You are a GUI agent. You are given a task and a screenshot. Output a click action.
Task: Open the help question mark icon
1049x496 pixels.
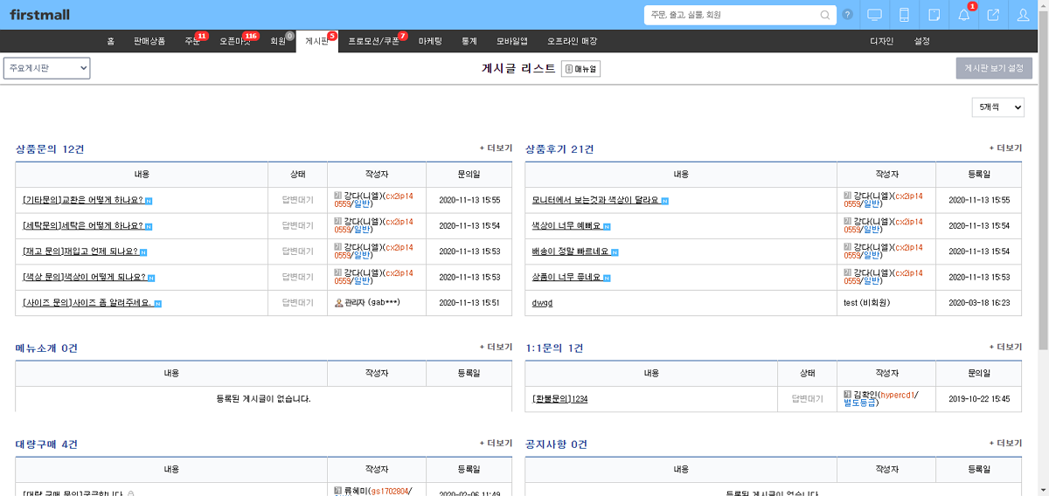tap(847, 15)
